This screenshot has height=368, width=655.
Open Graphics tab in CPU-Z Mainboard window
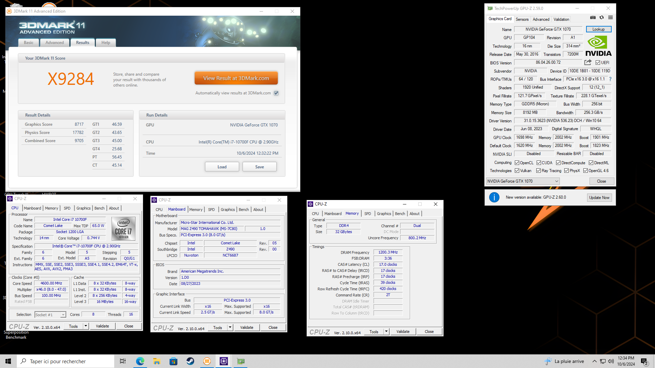coord(228,210)
